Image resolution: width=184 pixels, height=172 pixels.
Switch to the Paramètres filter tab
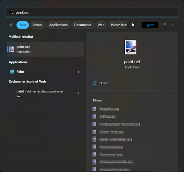[118, 25]
